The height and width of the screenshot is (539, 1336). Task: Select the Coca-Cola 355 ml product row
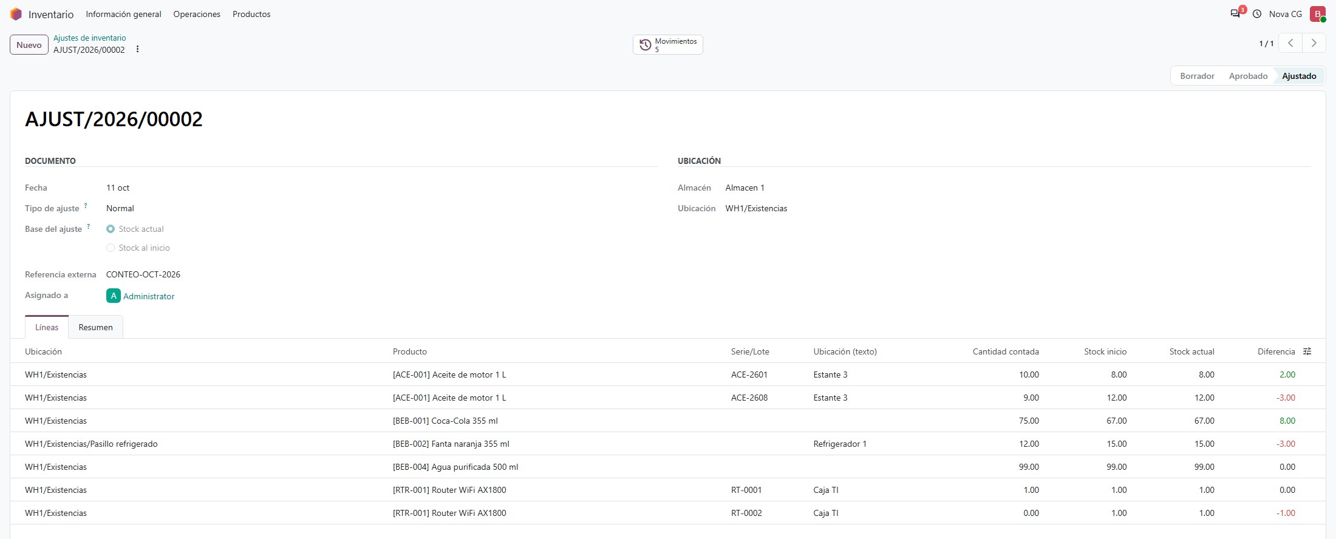tap(667, 421)
